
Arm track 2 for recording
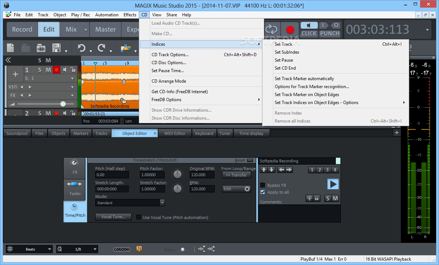tap(56, 113)
